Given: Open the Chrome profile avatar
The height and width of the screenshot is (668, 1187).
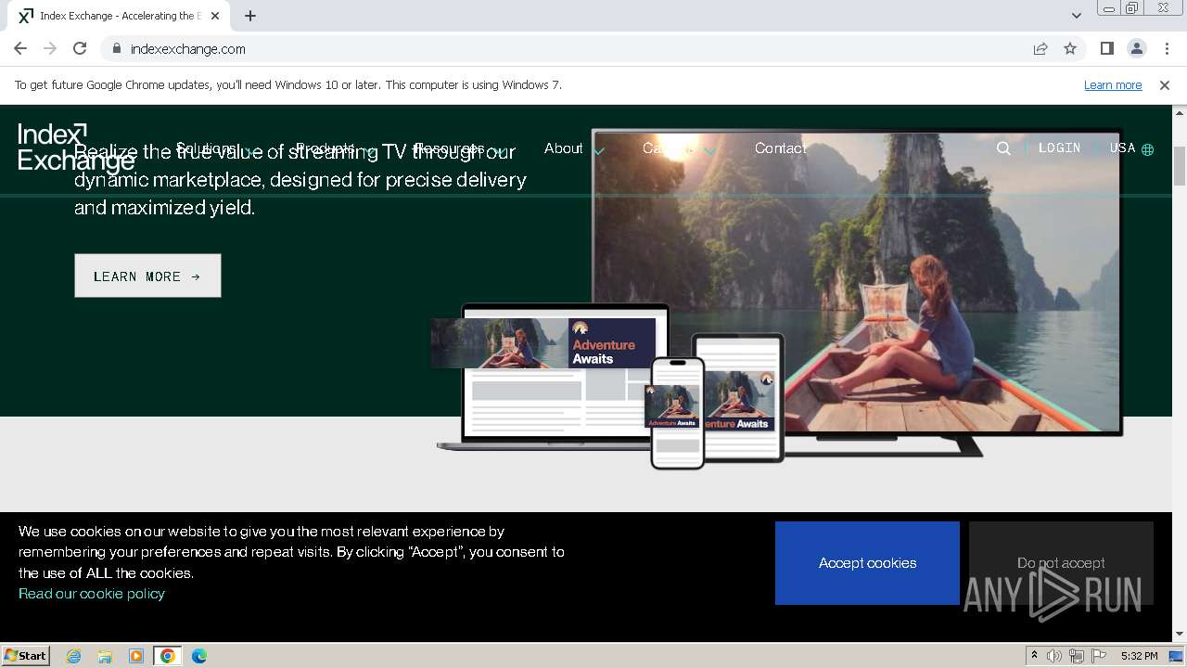Looking at the screenshot, I should [1136, 48].
